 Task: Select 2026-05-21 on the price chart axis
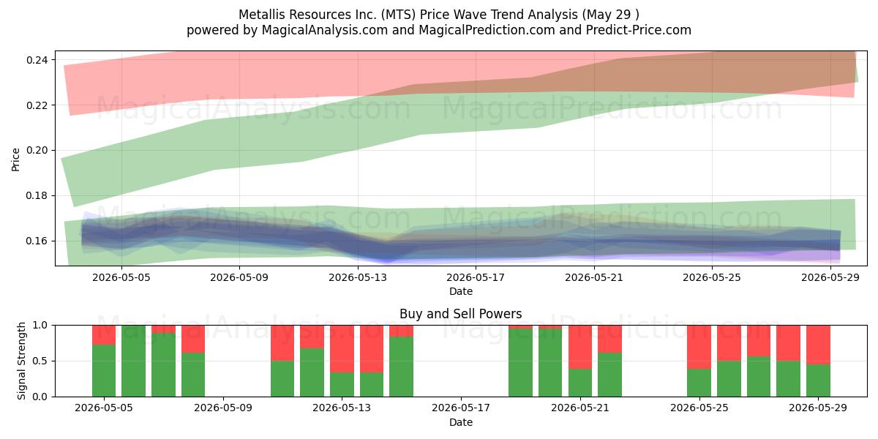594,277
